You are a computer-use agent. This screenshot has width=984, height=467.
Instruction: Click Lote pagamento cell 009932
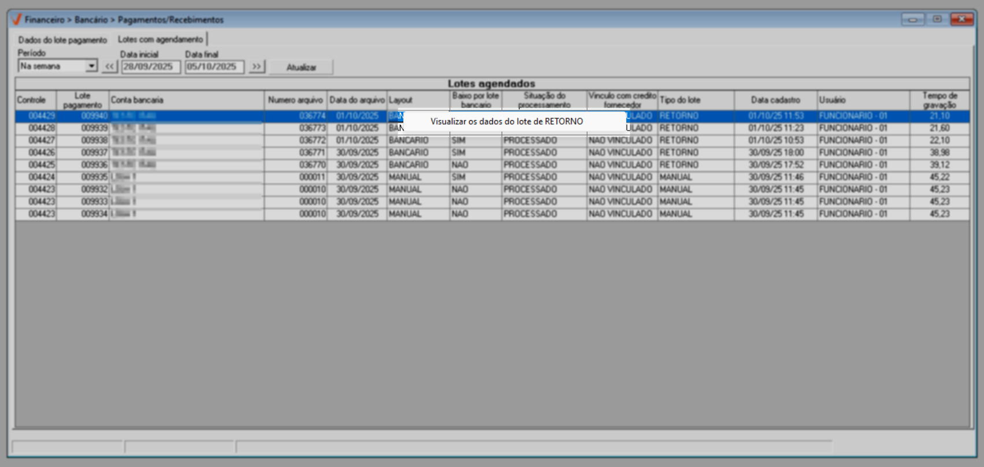83,189
